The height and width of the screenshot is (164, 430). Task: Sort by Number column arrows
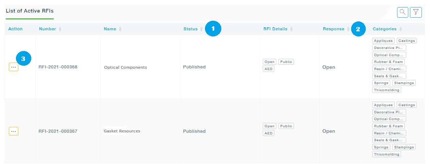[60, 29]
